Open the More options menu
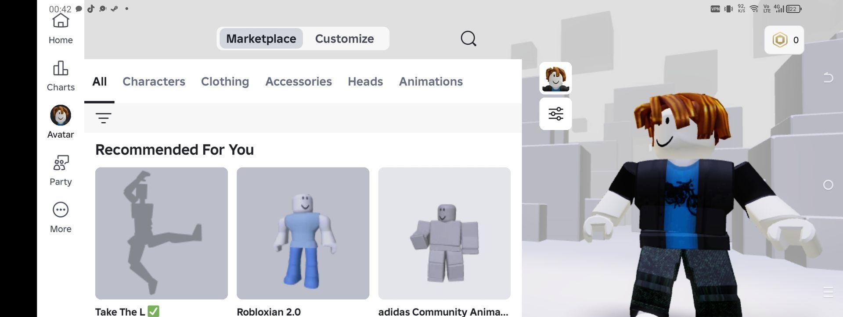Screen dimensions: 843x317 tap(61, 217)
